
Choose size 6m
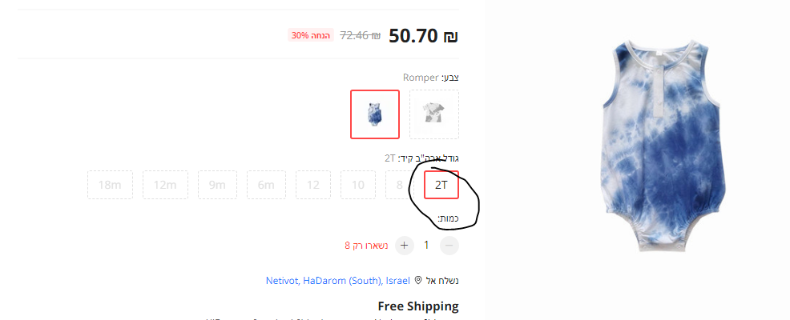point(266,185)
